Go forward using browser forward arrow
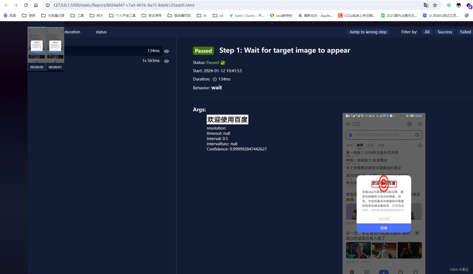Image resolution: width=473 pixels, height=274 pixels. 16,5
